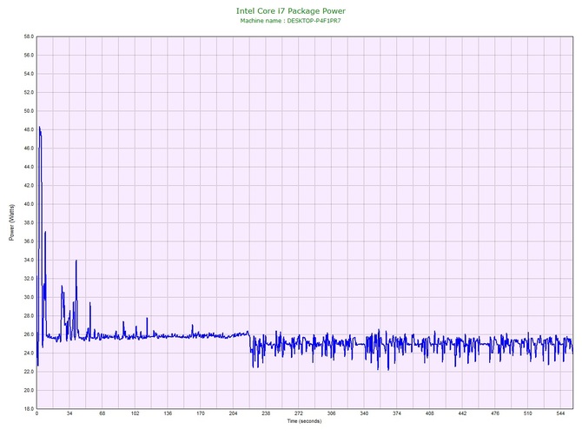The height and width of the screenshot is (436, 582).
Task: Click the 48.0 y-axis value
Action: pos(29,129)
